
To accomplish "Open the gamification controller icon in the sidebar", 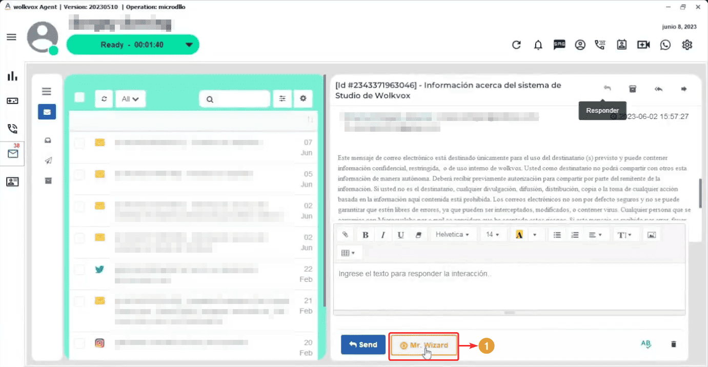I will coord(12,101).
